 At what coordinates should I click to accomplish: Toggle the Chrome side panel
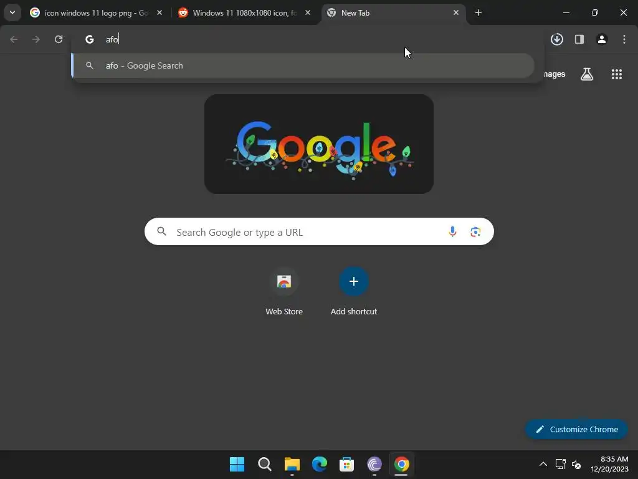click(579, 39)
